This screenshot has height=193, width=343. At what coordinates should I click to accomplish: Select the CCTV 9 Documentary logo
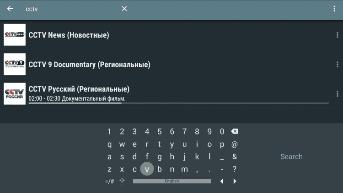[x=15, y=64]
